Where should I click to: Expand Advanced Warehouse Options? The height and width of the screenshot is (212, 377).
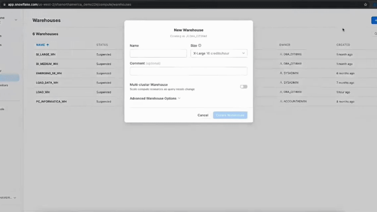155,98
